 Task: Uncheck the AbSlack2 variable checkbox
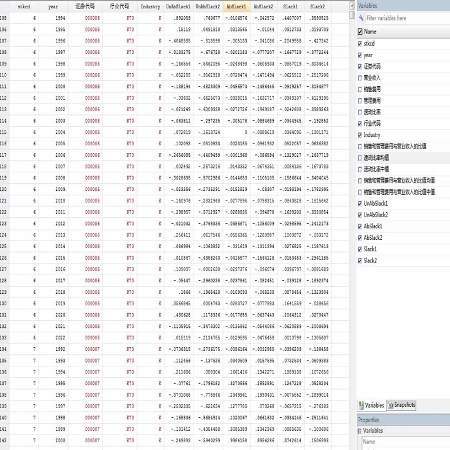point(360,238)
